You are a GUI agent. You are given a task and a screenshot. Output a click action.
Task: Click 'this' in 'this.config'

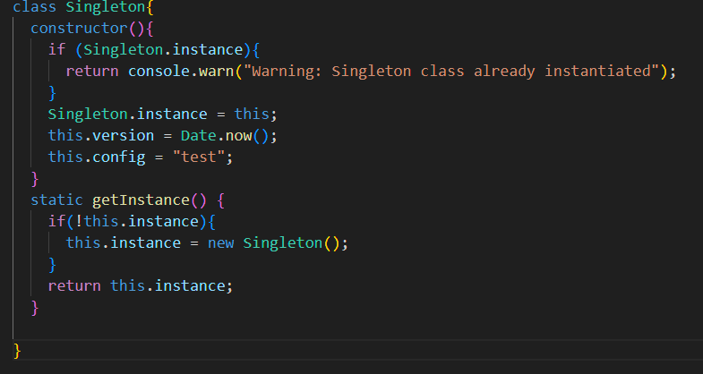66,157
